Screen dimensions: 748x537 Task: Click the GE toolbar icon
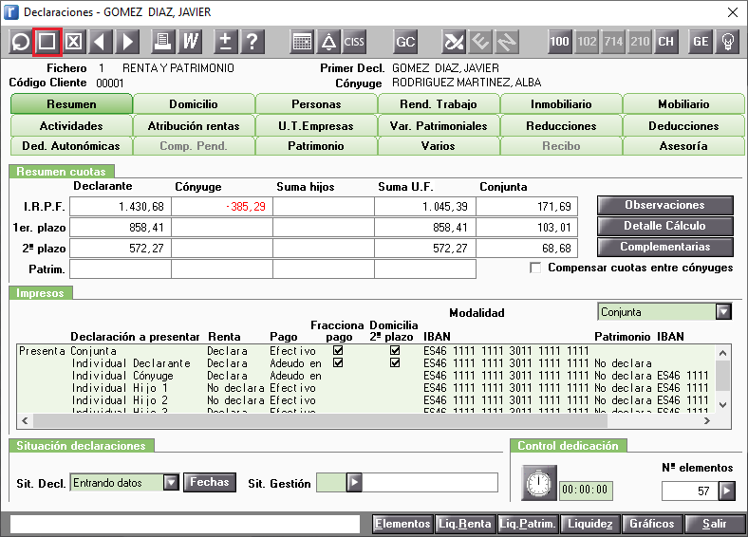701,42
